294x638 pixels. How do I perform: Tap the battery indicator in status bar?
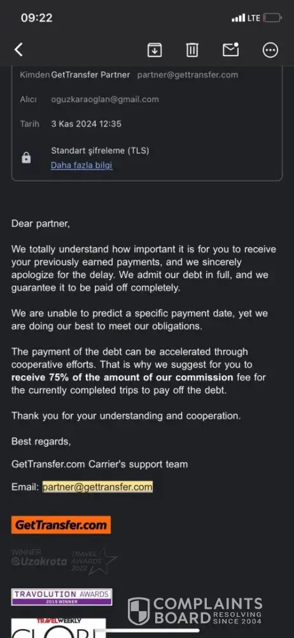(272, 18)
